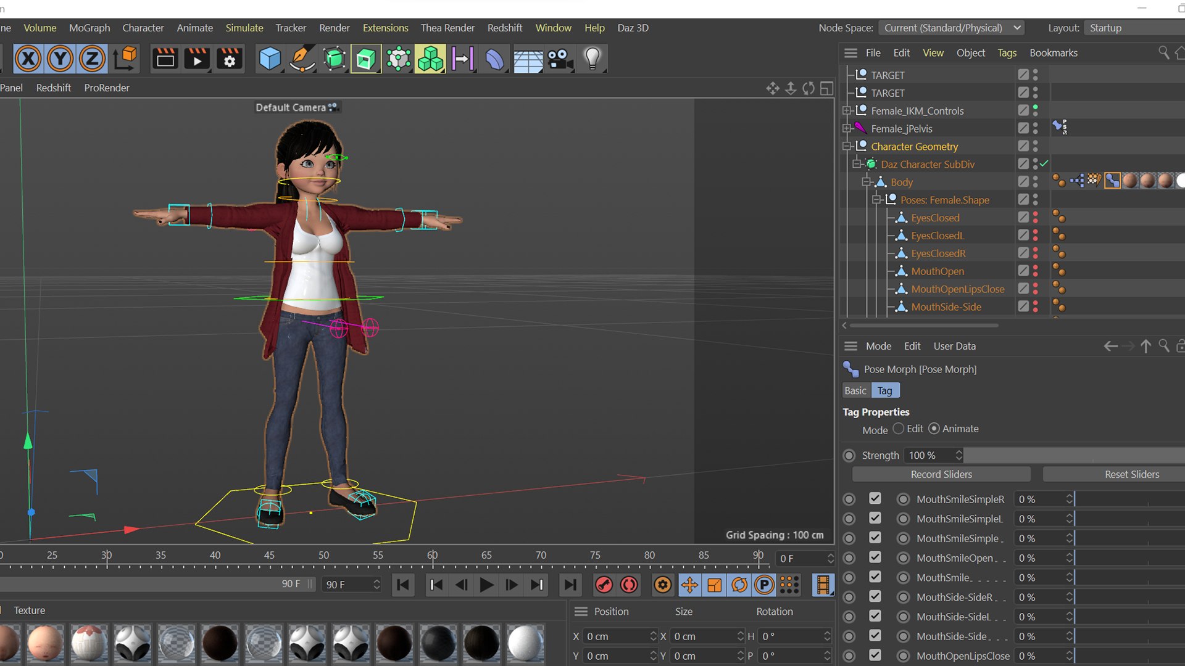Click the Subdivision Surface generator icon
This screenshot has width=1185, height=666.
tap(334, 59)
